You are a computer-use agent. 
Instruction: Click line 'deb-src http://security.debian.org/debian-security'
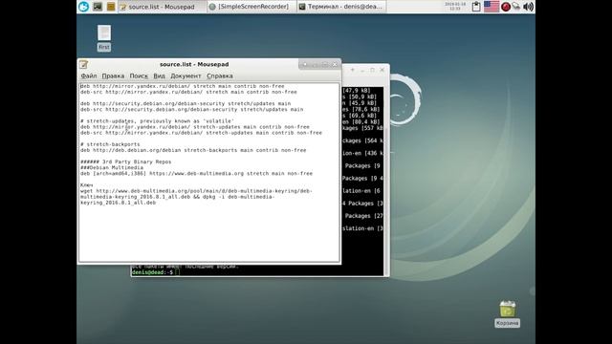click(191, 110)
